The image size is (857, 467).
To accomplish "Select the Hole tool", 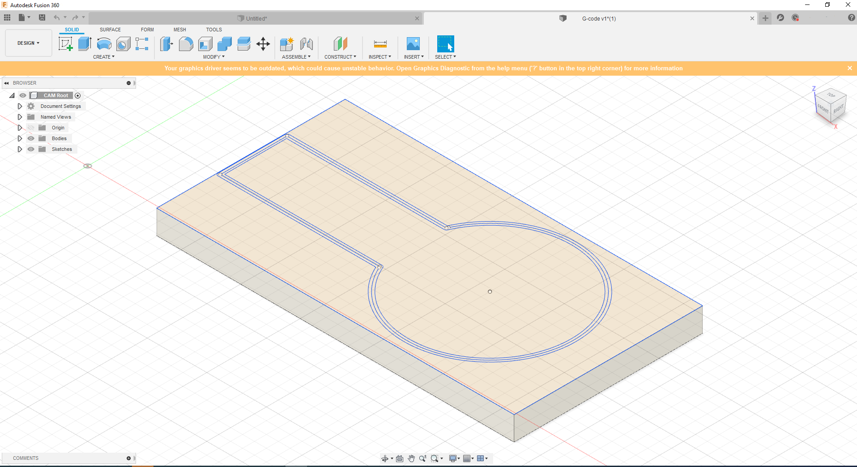I will [x=123, y=44].
